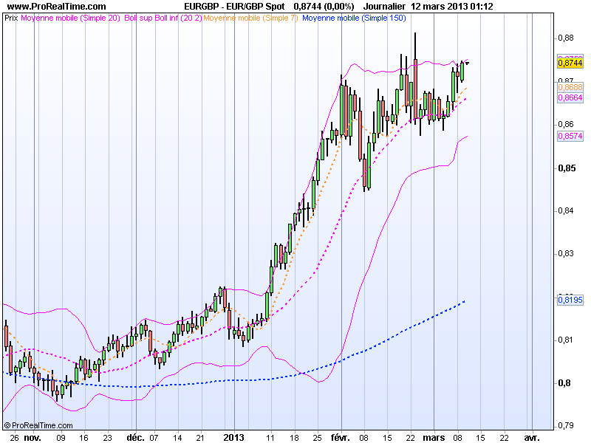591x443 pixels.
Task: Click the 0,8744 (0,00%) price quote
Action: point(323,7)
